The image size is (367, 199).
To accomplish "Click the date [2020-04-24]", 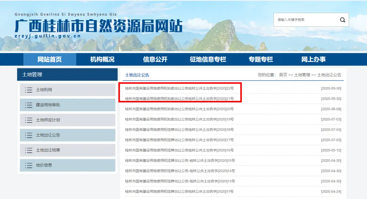I will click(x=331, y=192).
